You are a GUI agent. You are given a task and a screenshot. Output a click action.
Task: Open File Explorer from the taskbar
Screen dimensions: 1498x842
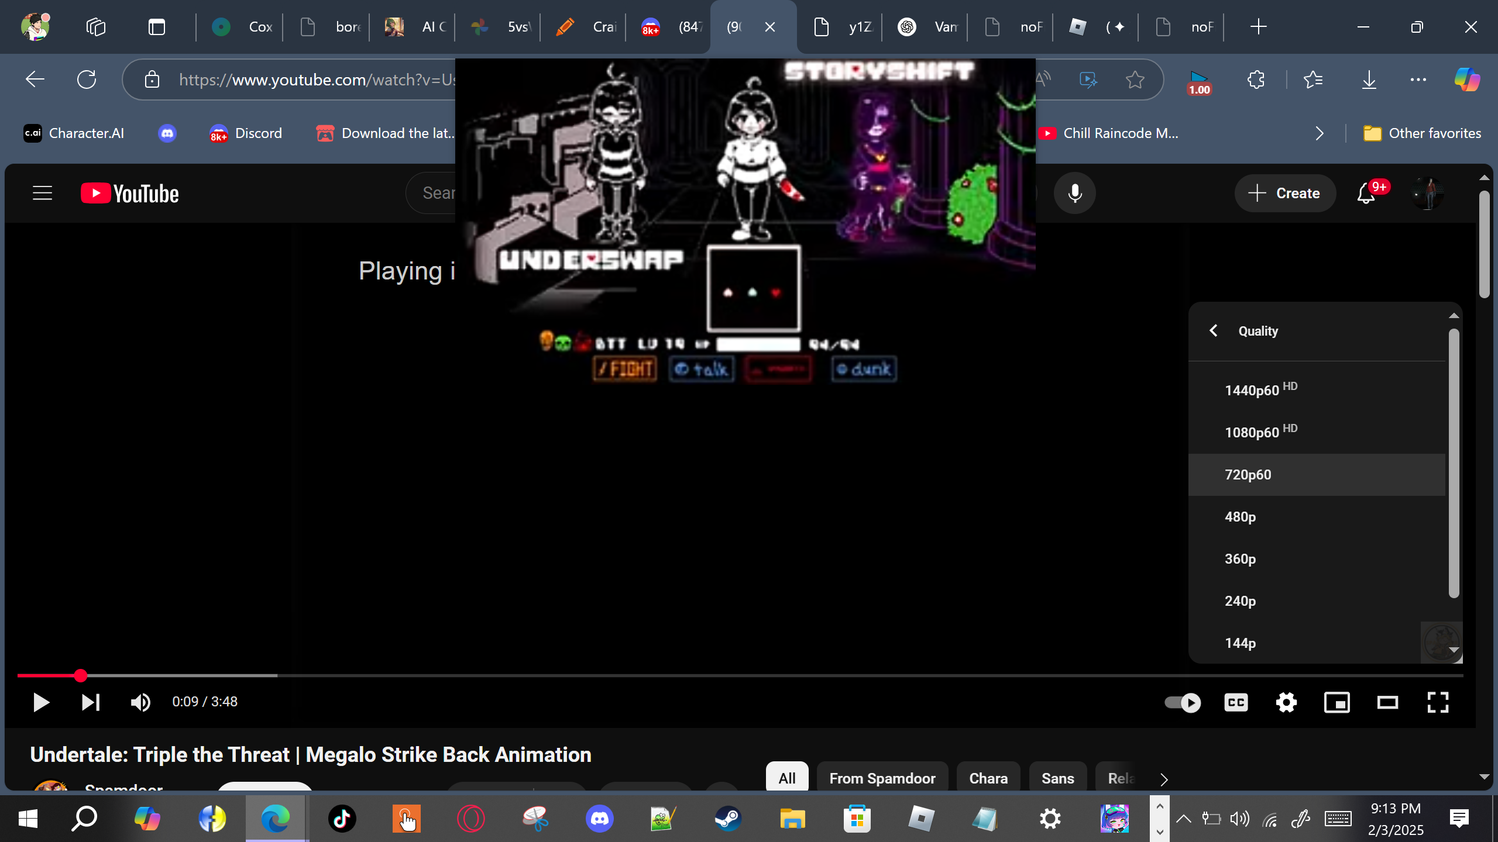[x=792, y=819]
